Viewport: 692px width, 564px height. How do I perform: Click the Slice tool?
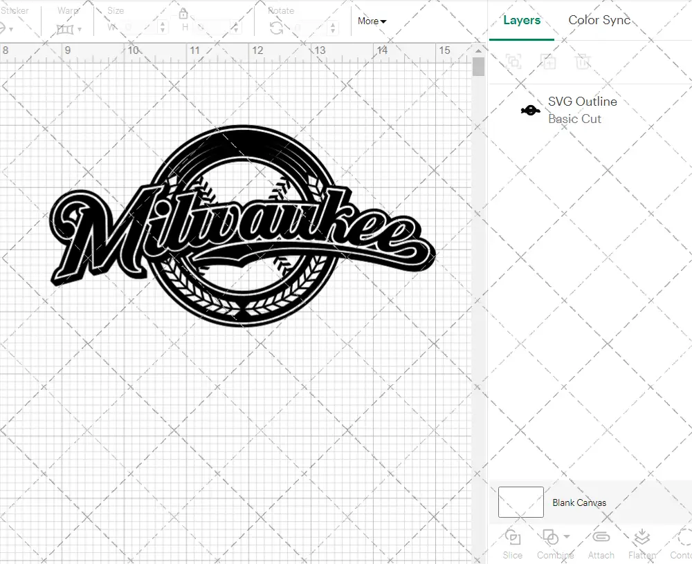[512, 544]
